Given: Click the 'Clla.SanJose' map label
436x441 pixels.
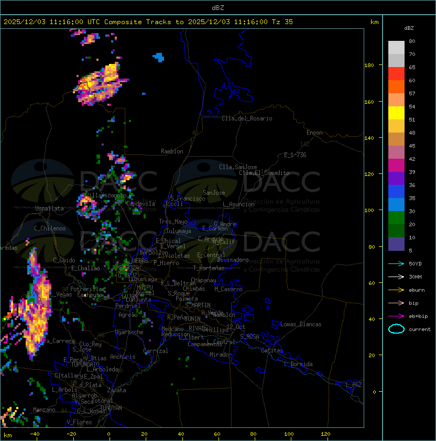Looking at the screenshot, I should pos(238,167).
